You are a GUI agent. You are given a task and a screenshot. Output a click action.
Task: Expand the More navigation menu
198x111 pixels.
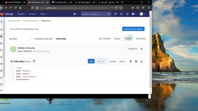(x=44, y=14)
